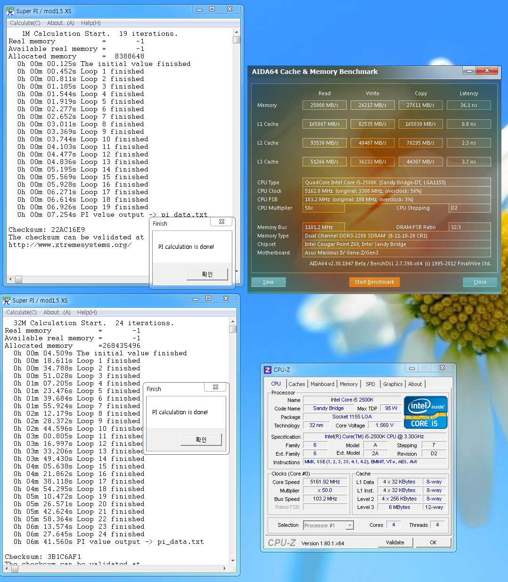Close the AIDA64 window with X button
Viewport: 508px width, 582px height.
(x=487, y=71)
